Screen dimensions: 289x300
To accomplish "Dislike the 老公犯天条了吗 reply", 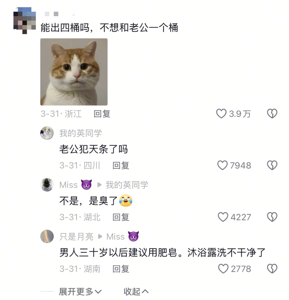I will click(x=272, y=165).
